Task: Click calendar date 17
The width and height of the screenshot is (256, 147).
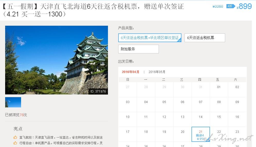Action: pyautogui.click(x=128, y=132)
